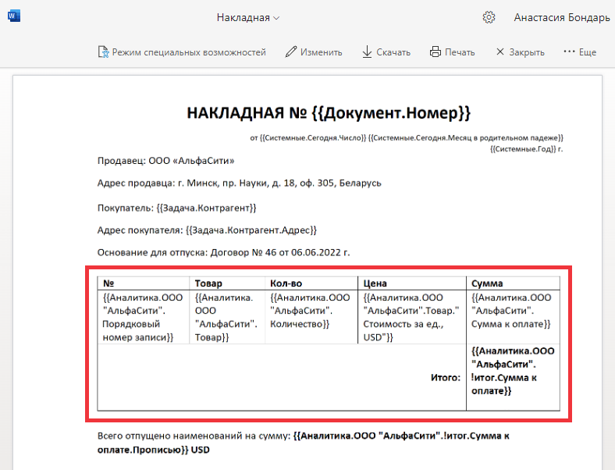Image resolution: width=615 pixels, height=470 pixels.
Task: Click the Сумма table header cell
Action: pos(513,283)
